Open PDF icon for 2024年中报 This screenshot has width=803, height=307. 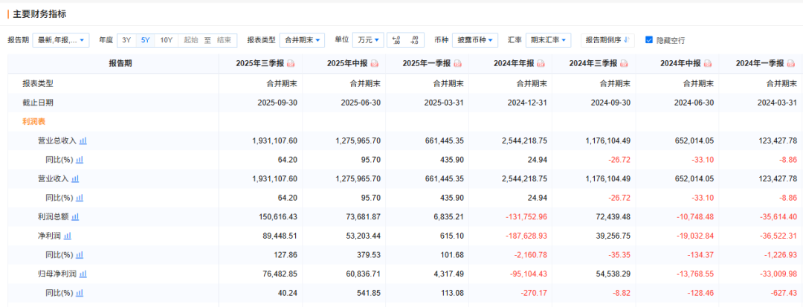709,63
